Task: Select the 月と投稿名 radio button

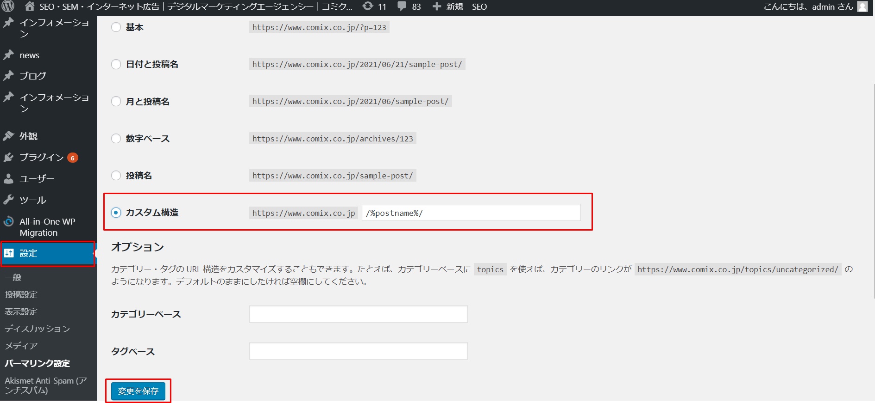Action: click(116, 101)
